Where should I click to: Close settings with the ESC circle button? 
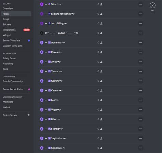152,5
